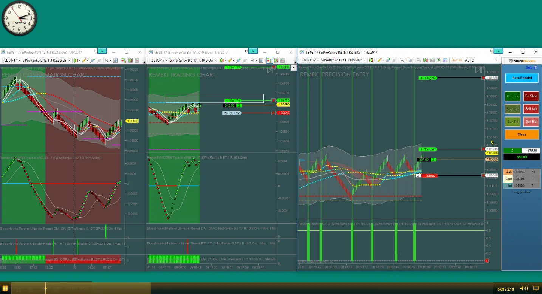Click the Remek label in Precision Entry toolbar

click(457, 60)
